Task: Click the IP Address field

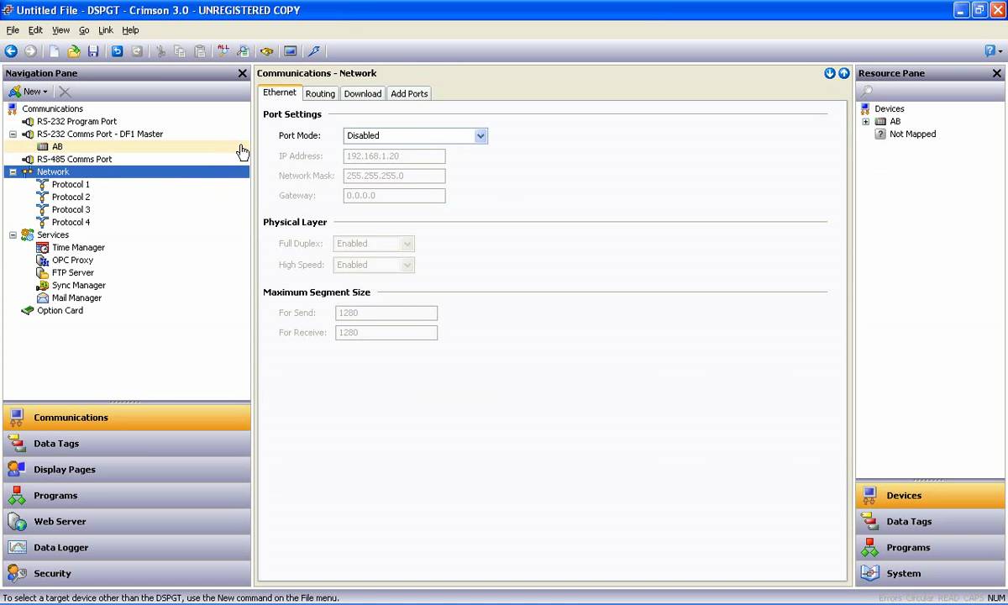Action: tap(394, 156)
